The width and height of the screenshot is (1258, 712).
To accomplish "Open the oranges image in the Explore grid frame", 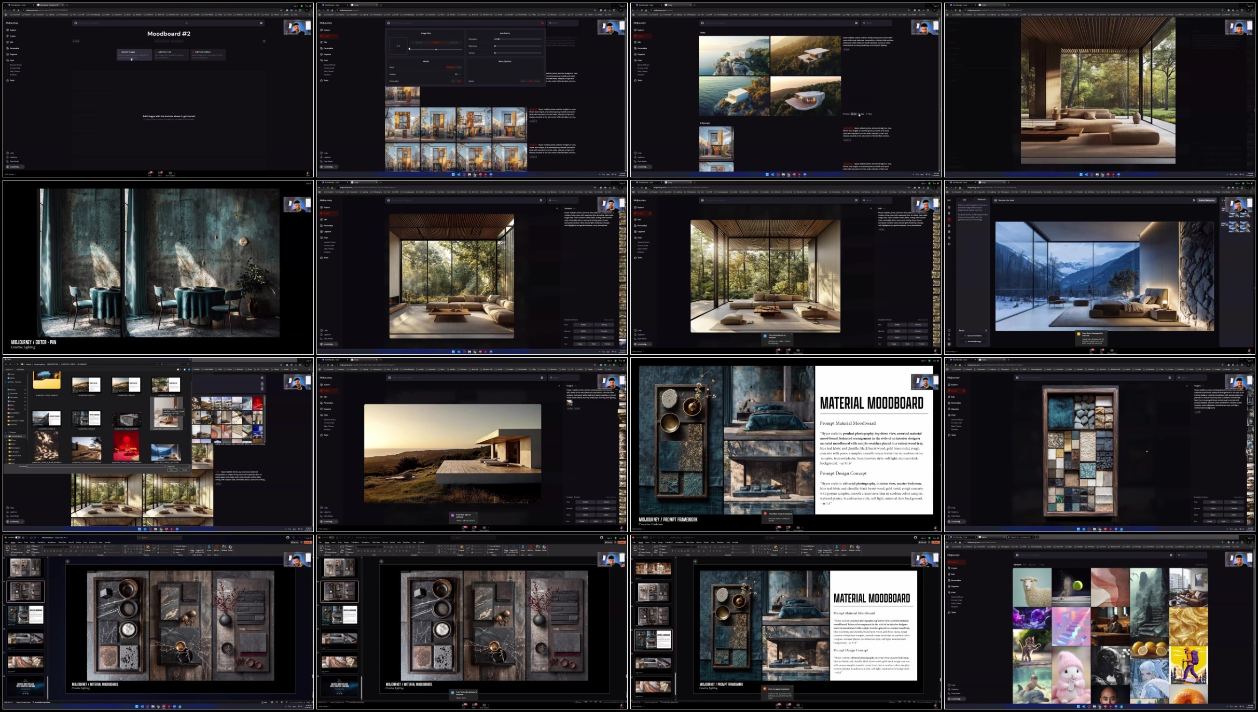I will pyautogui.click(x=1150, y=649).
